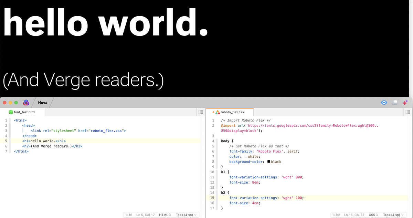The width and height of the screenshot is (413, 218).
Task: Click the unsaved dot on roboto_flex.css tab
Action: point(213,112)
